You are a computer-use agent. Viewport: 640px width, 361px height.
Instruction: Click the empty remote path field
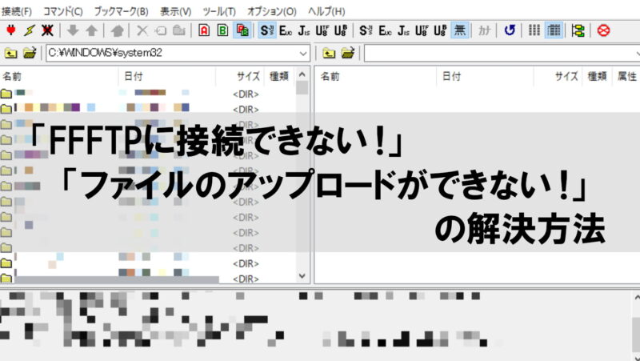pyautogui.click(x=502, y=54)
